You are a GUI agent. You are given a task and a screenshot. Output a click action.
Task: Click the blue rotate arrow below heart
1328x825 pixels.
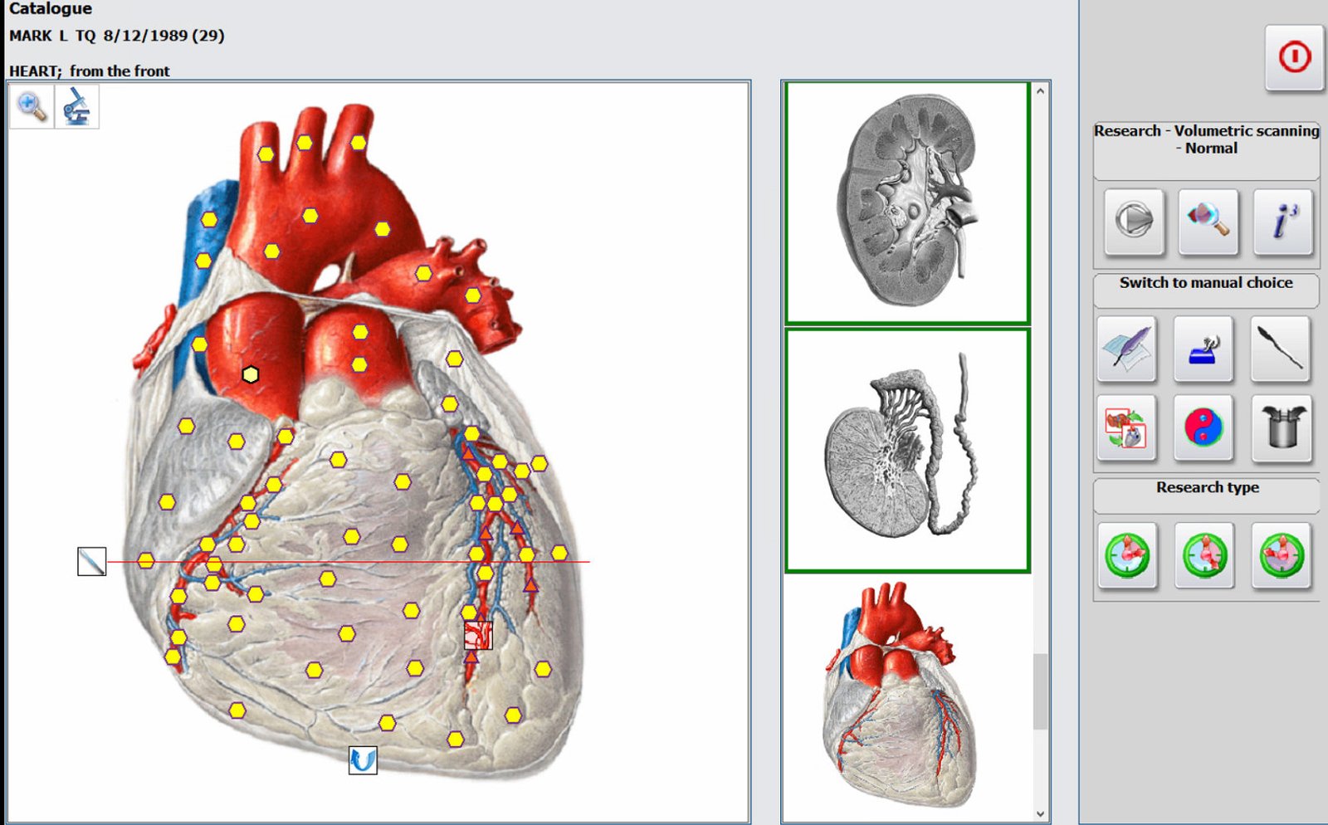click(x=363, y=759)
